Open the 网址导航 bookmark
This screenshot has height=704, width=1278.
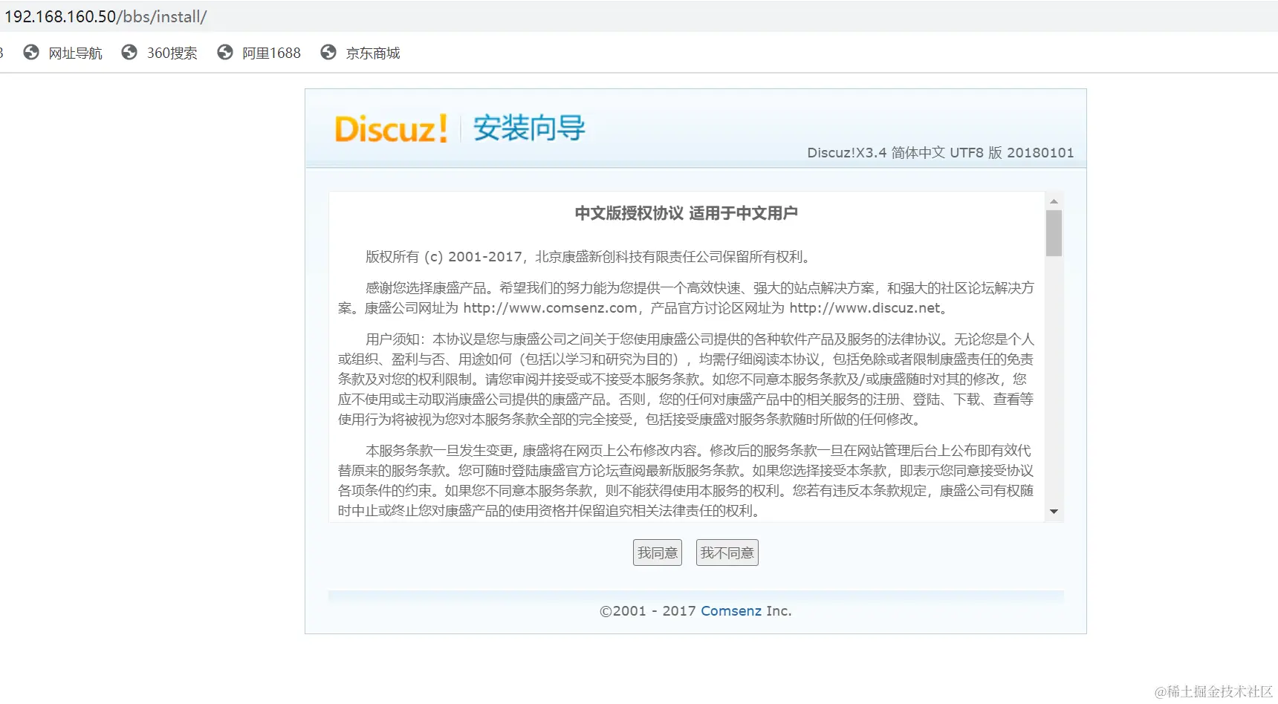coord(75,53)
